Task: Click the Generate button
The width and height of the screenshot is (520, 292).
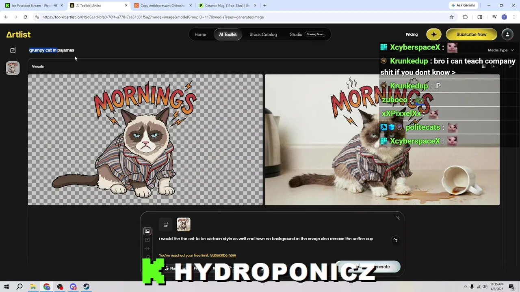Action: pos(368,267)
